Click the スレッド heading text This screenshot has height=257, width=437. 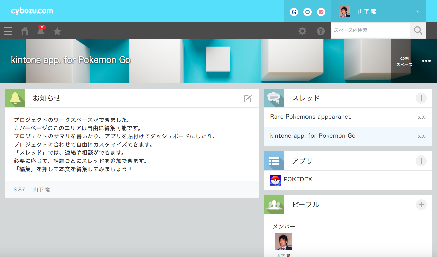306,98
